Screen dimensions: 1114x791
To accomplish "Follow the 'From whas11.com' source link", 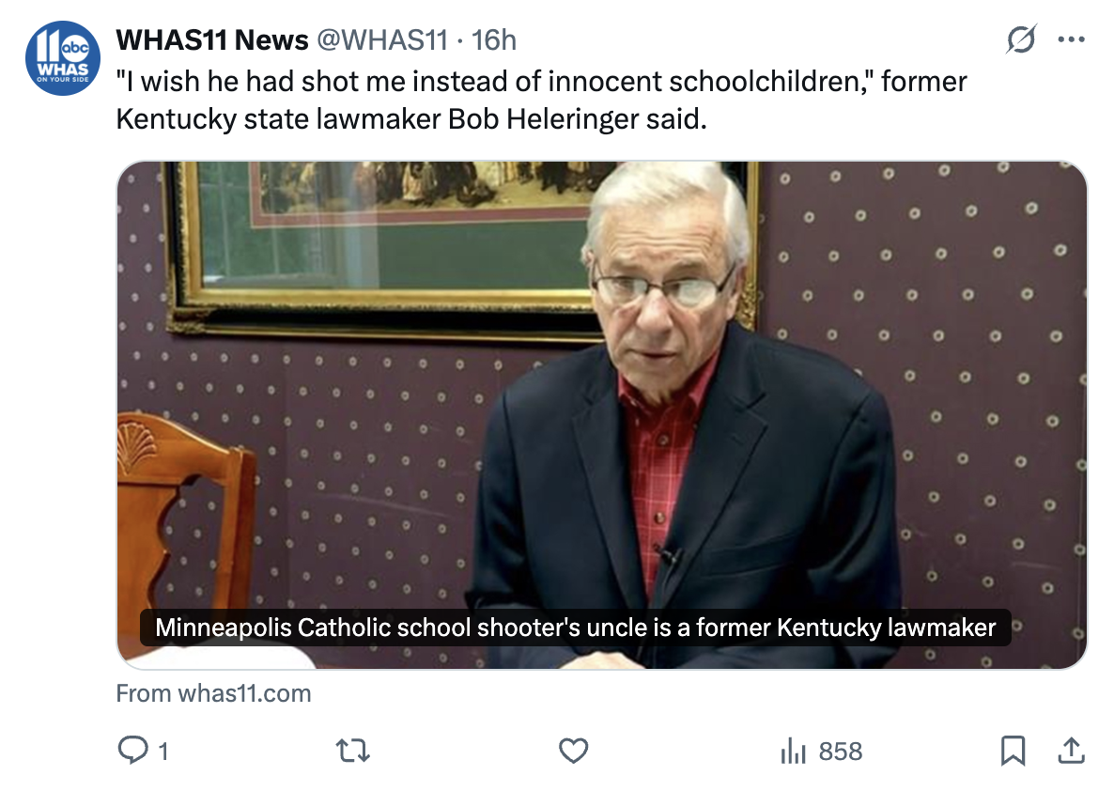I will [213, 694].
